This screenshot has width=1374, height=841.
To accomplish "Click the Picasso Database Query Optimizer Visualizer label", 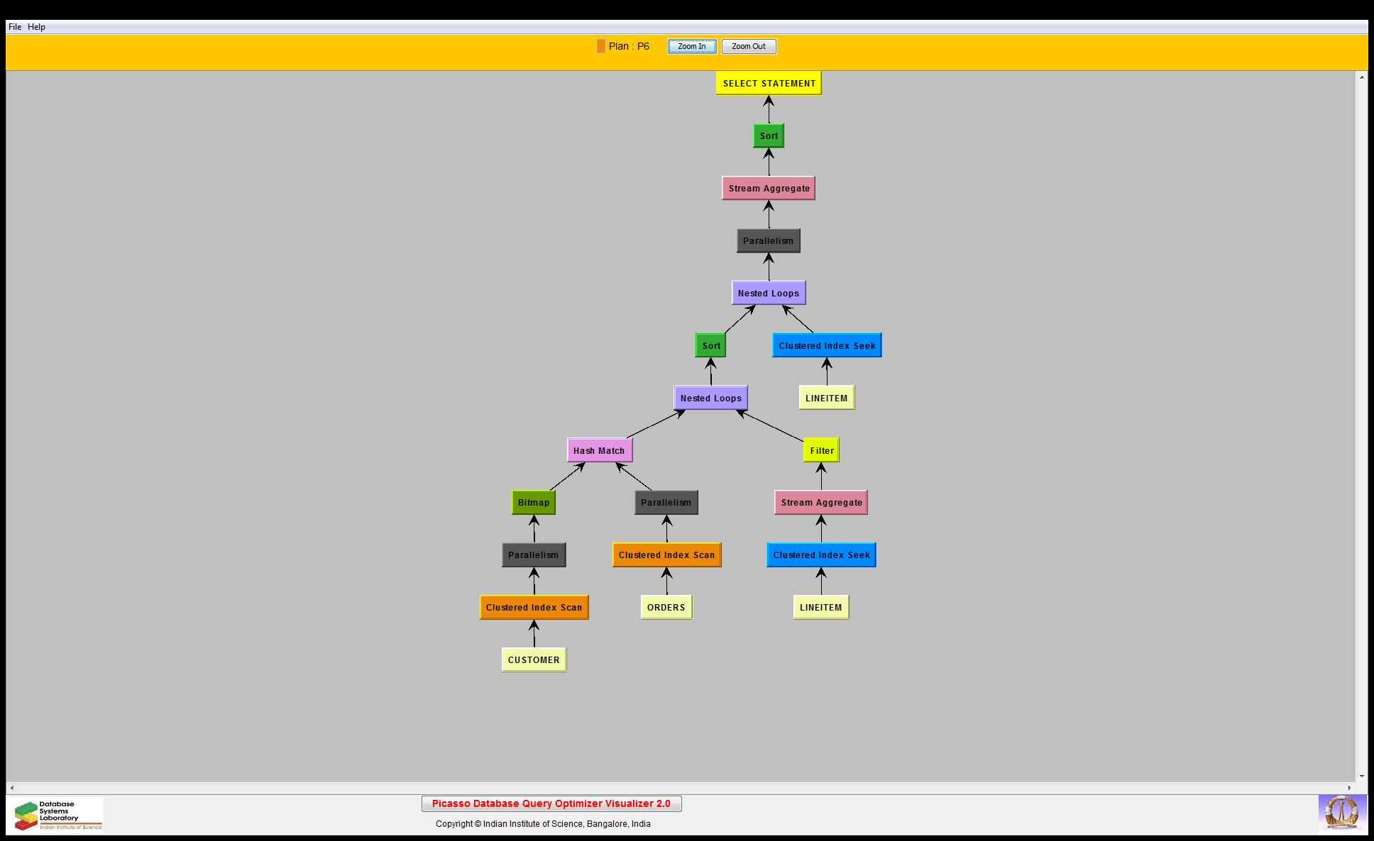I will click(551, 803).
